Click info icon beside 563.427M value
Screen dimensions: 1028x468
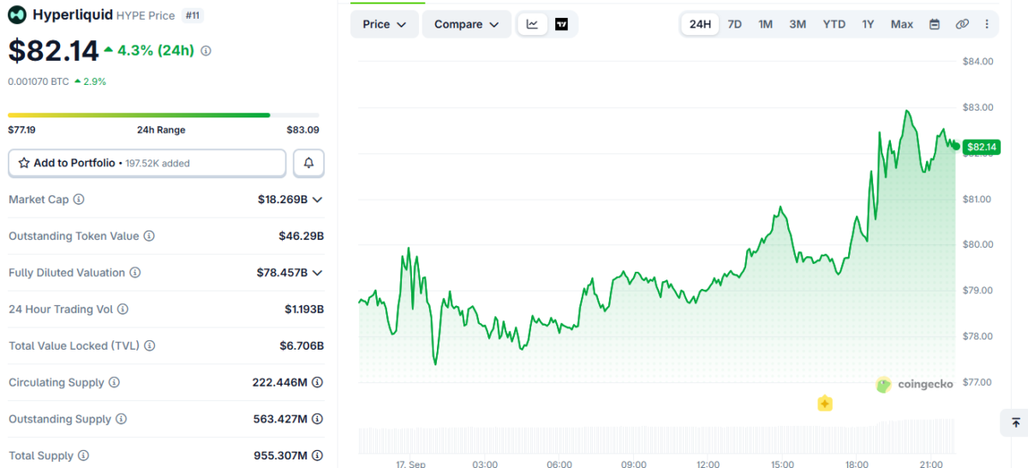point(318,419)
